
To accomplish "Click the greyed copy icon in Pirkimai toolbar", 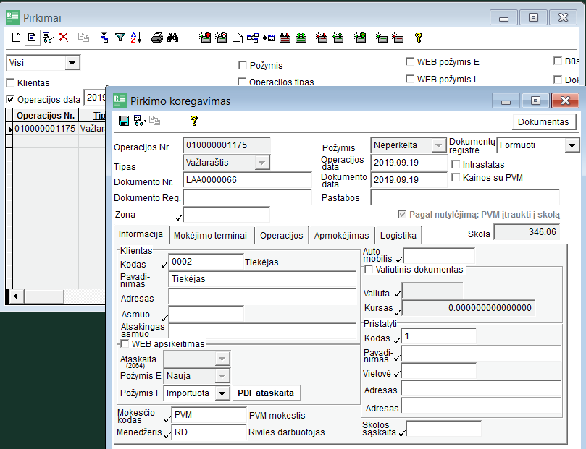I will (x=83, y=38).
